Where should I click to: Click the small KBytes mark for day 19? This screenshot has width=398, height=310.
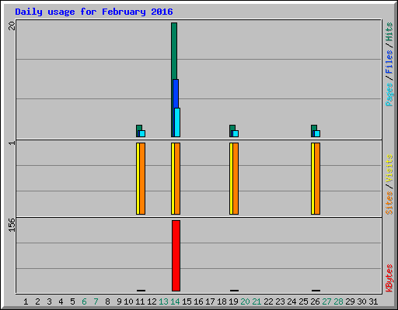[234, 291]
